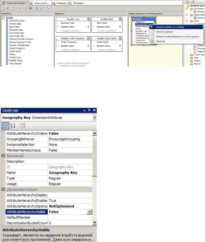Switch to Связи атрибутов tab
Screen dimensions: 205x242
click(x=40, y=3)
